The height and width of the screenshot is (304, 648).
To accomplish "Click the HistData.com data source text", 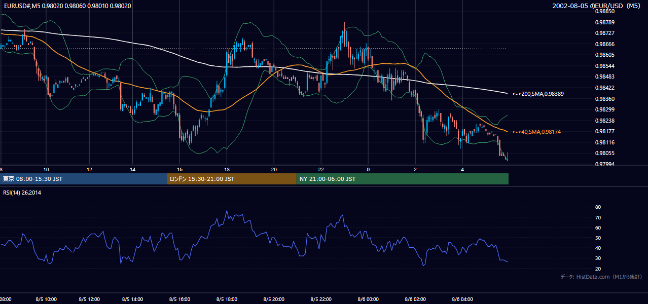I will (601, 277).
